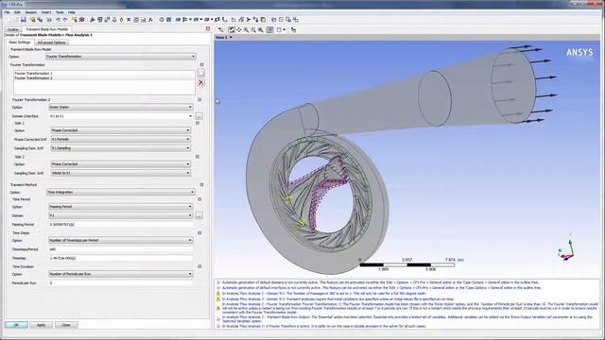Click the Save icon in the main toolbar
This screenshot has width=605, height=340.
(x=24, y=19)
